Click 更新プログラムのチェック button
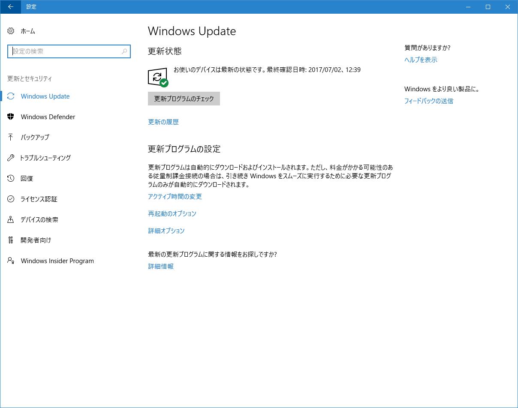The height and width of the screenshot is (408, 518). tap(184, 99)
